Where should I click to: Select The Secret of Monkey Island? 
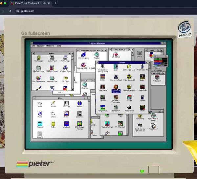103,68
